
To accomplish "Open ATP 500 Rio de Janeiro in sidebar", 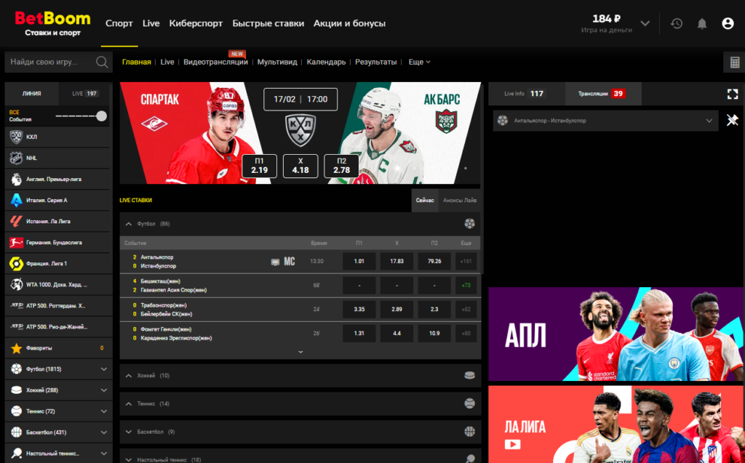I will click(x=57, y=326).
